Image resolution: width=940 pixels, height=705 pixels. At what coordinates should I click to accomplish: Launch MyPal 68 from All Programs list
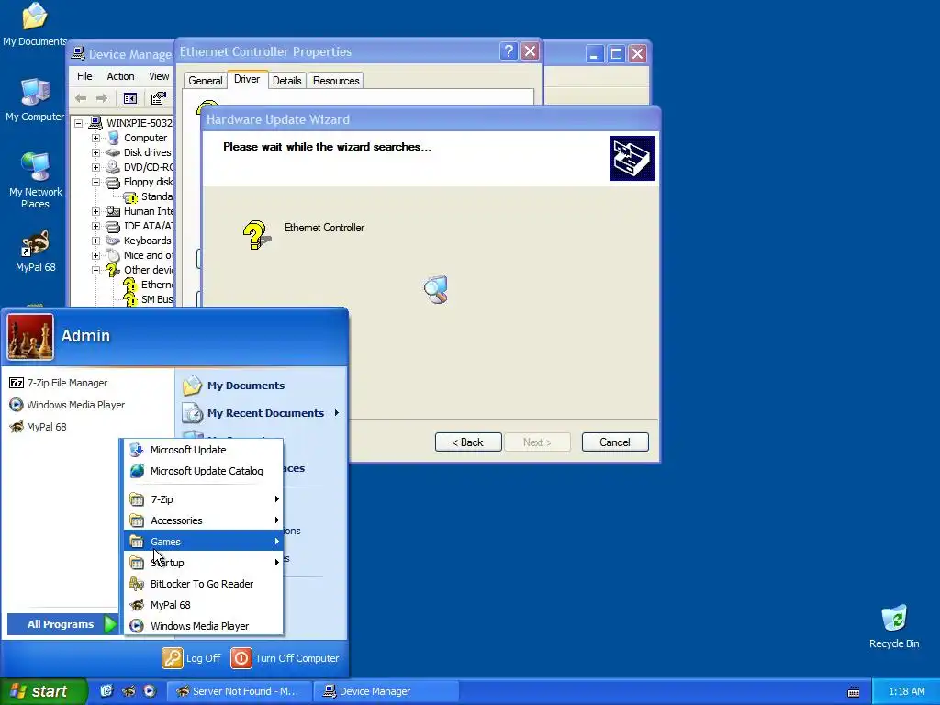point(203,605)
